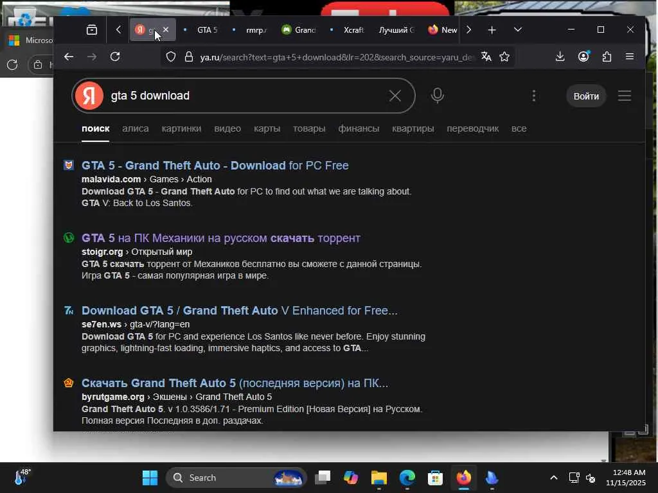Switch to the GTA 5 tab
The height and width of the screenshot is (493, 658).
[202, 30]
